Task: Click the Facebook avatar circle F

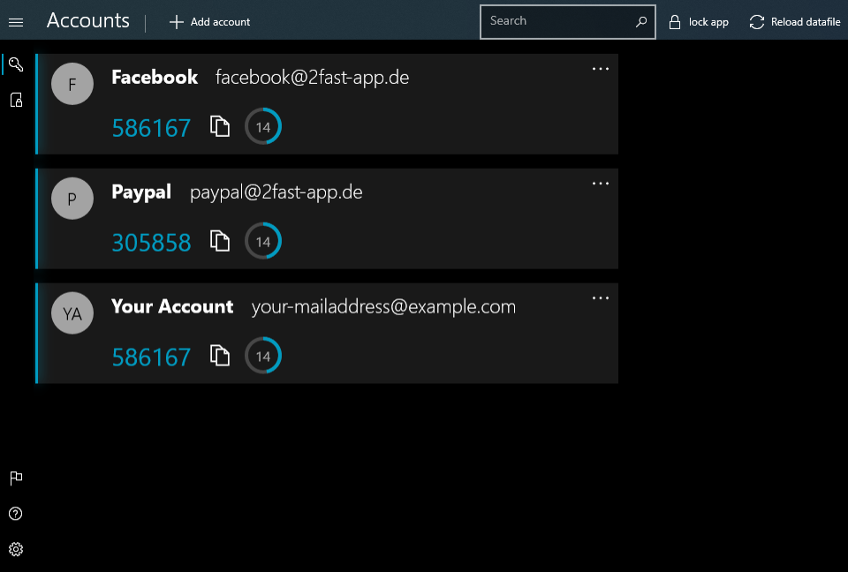Action: click(72, 84)
